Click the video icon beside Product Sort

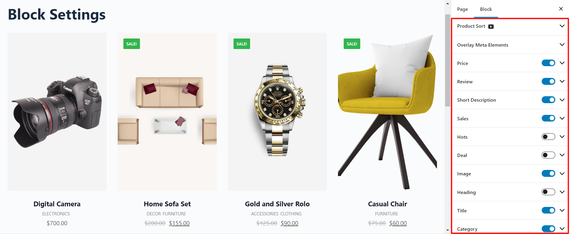[x=491, y=26]
